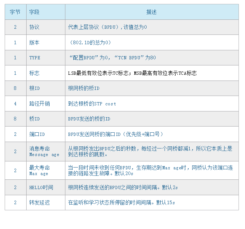This screenshot has height=229, width=245.
Task: Click byte count '2' in 端口ID row
Action: click(x=15, y=134)
